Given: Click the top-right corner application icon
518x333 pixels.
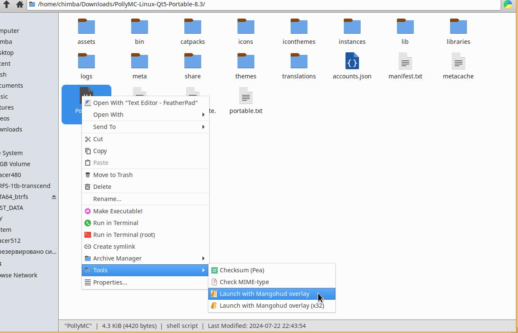Looking at the screenshot, I should (508, 4).
